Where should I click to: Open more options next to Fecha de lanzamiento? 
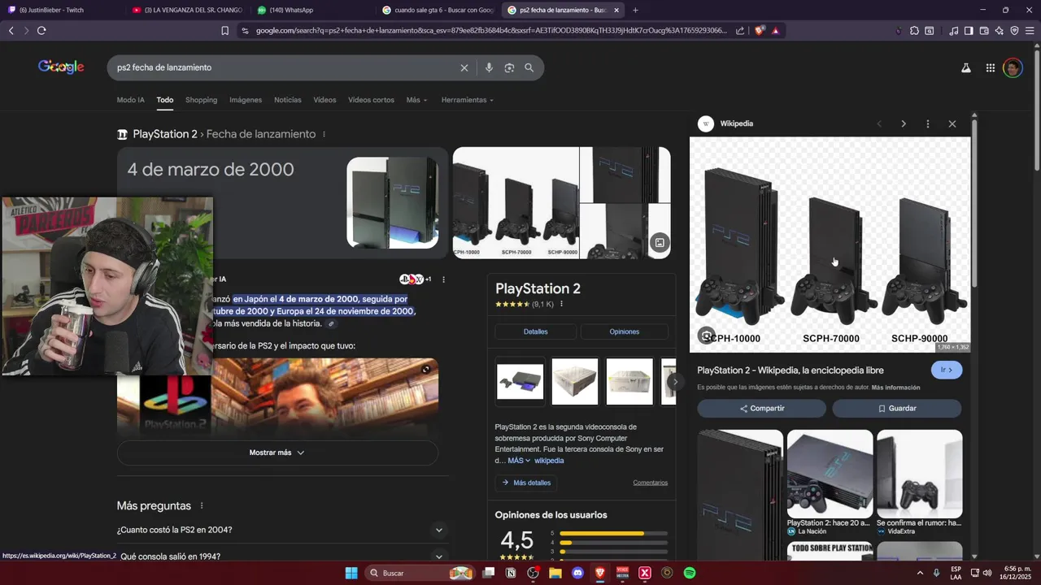click(324, 134)
